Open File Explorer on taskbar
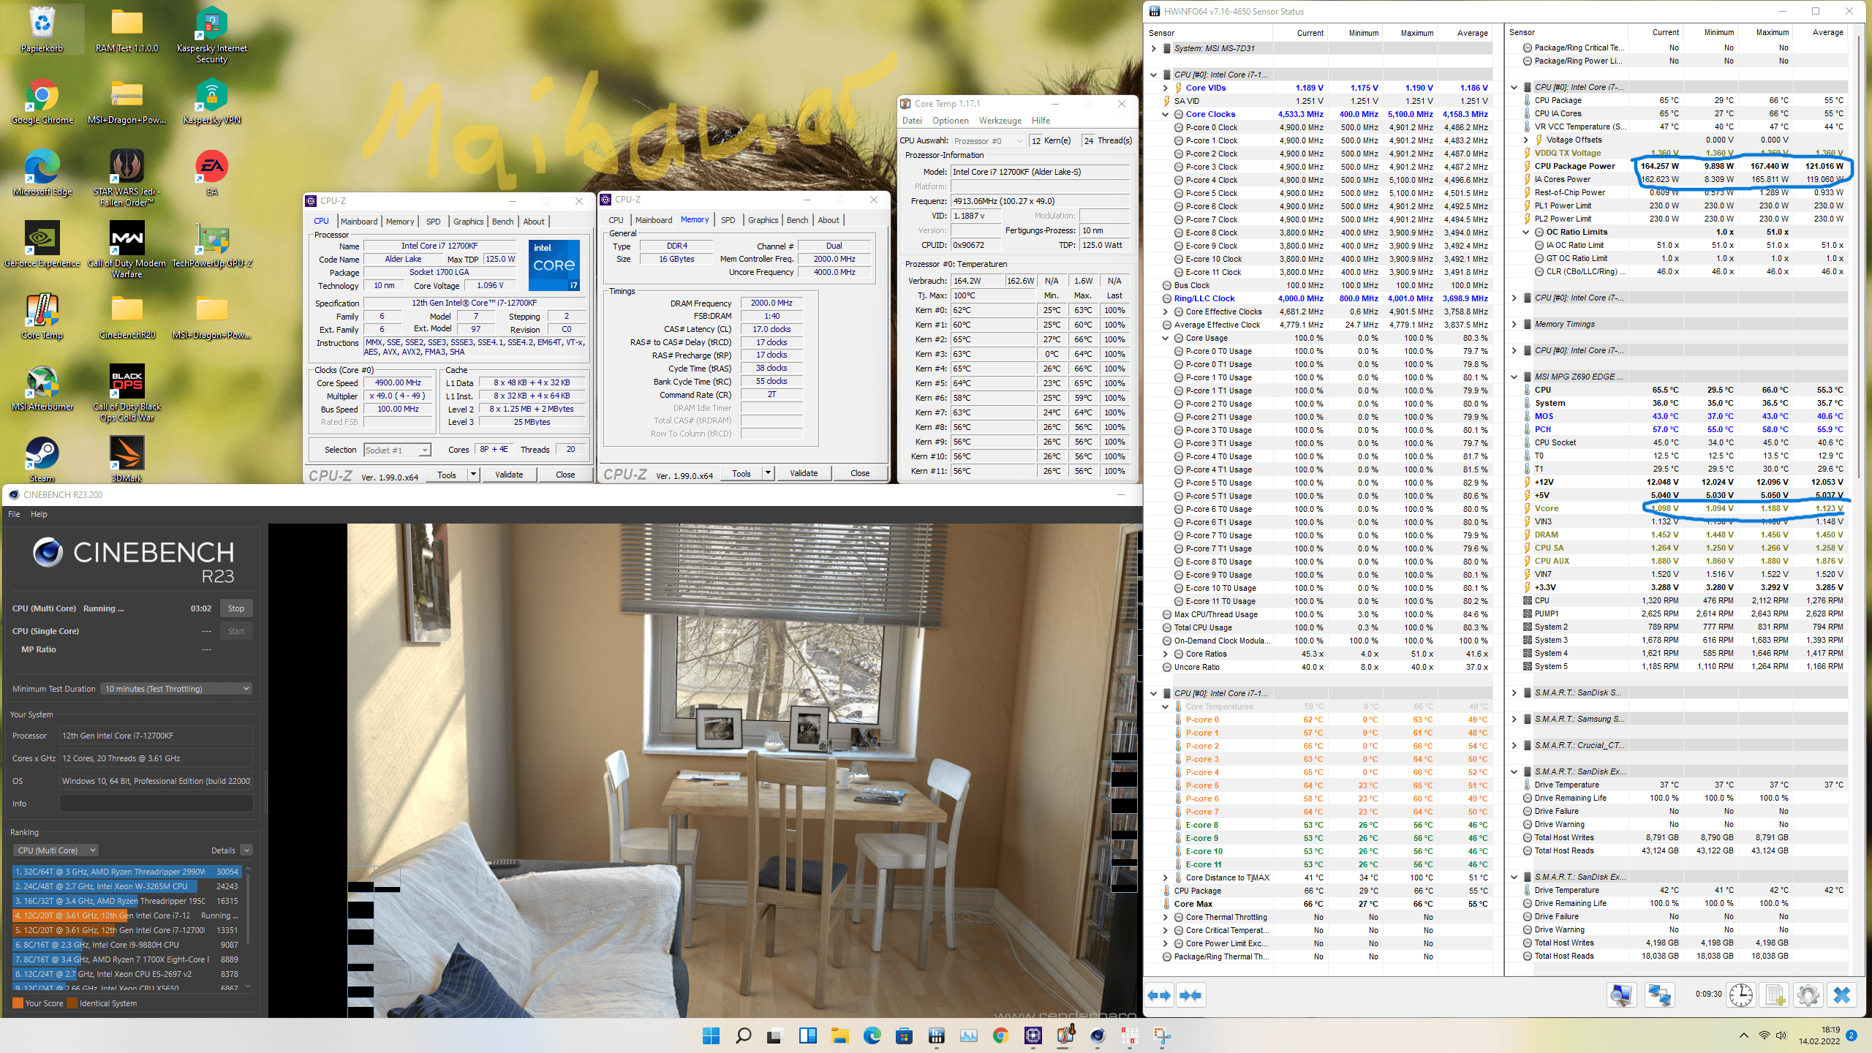This screenshot has width=1872, height=1053. pyautogui.click(x=839, y=1035)
